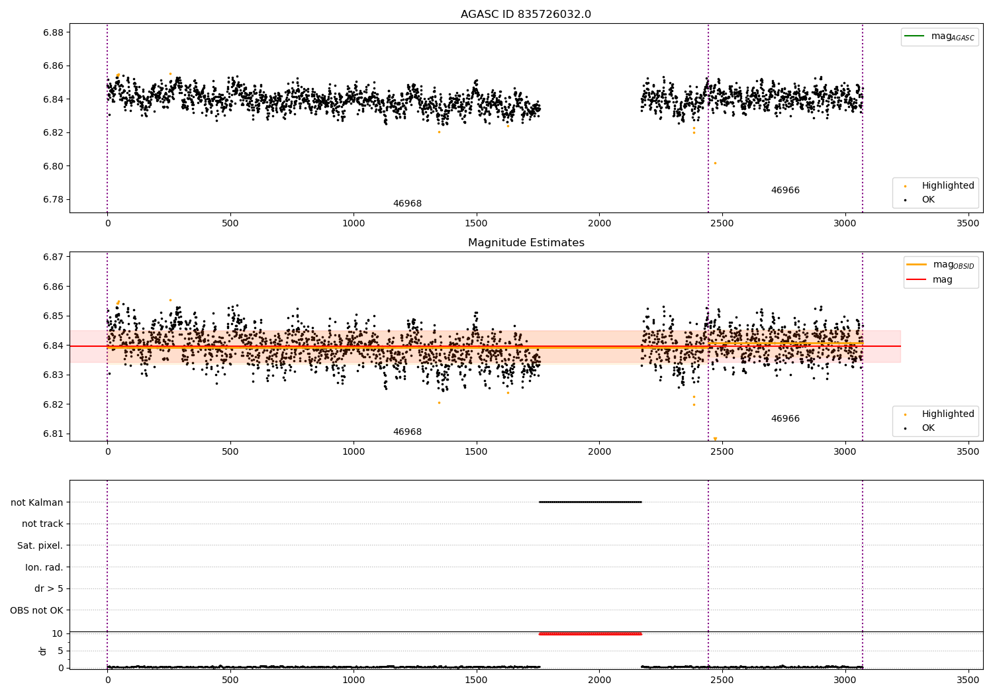Click the red dr segment at value 10
Image resolution: width=993 pixels, height=695 pixels.
coord(590,633)
